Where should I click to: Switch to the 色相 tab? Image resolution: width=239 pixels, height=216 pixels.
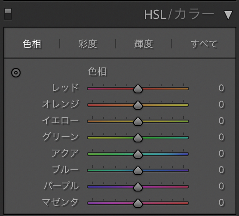(x=32, y=44)
